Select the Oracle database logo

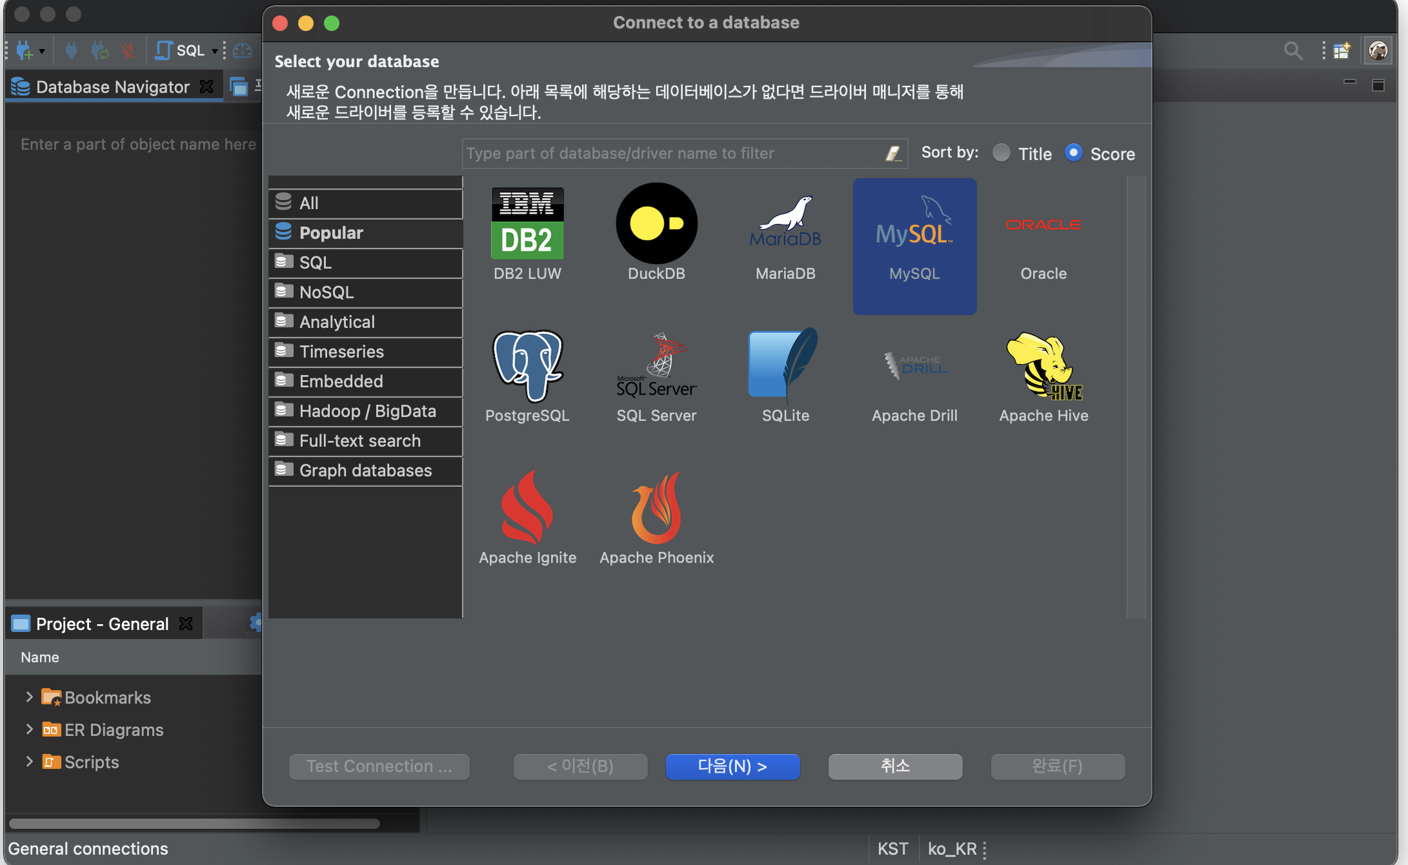pos(1043,225)
